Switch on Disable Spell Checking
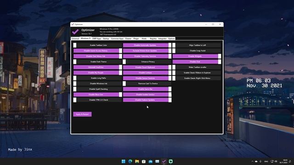294x165 pixels. pyautogui.click(x=97, y=89)
